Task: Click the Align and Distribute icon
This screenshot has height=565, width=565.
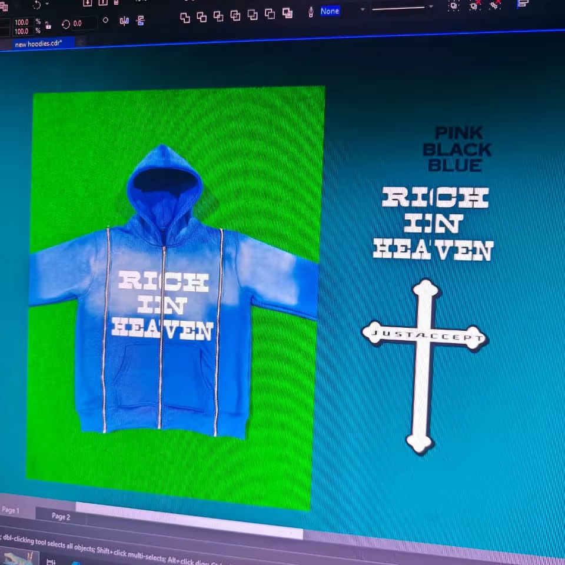Action: 523,4
